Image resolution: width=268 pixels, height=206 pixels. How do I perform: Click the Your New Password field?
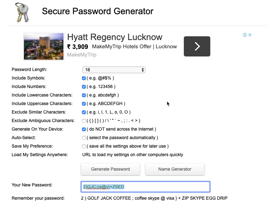(x=145, y=187)
